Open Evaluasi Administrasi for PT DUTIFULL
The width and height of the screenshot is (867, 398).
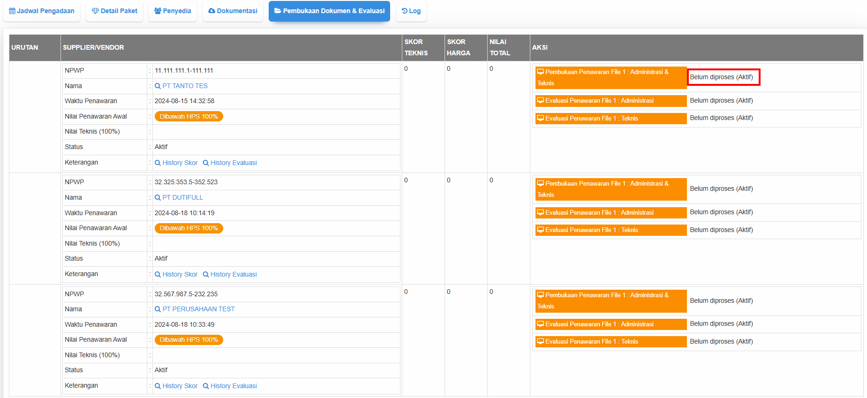611,213
